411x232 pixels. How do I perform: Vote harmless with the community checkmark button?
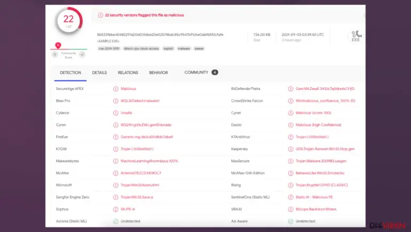pyautogui.click(x=82, y=55)
